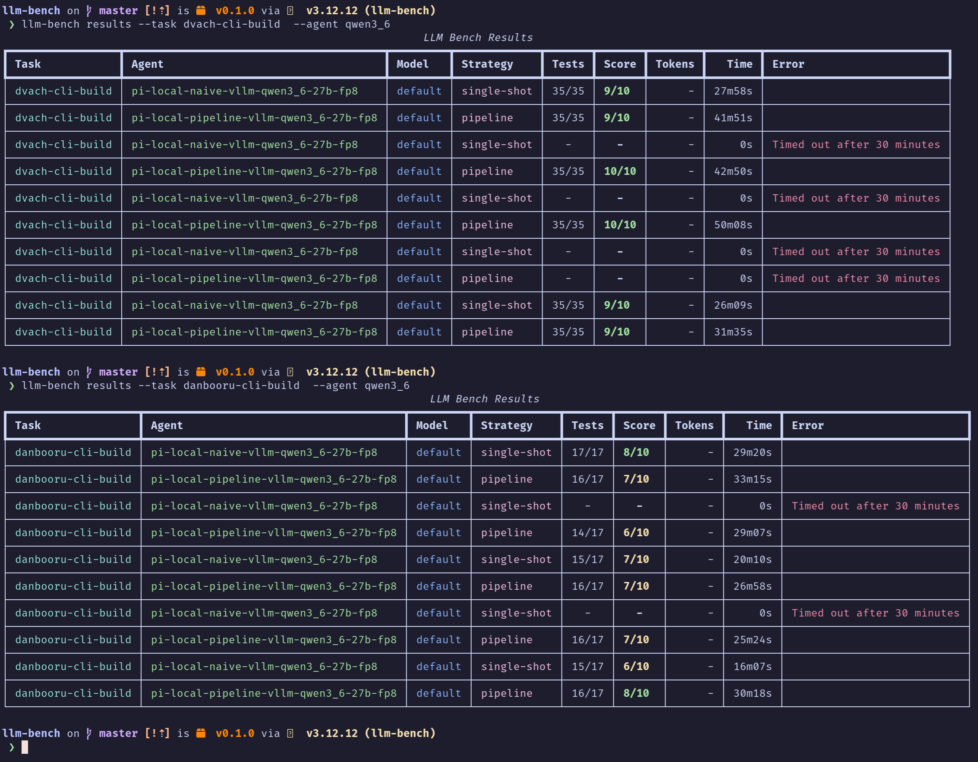Click the 'dvach-cli-build' task in the 50m08s row
This screenshot has width=978, height=762.
63,225
